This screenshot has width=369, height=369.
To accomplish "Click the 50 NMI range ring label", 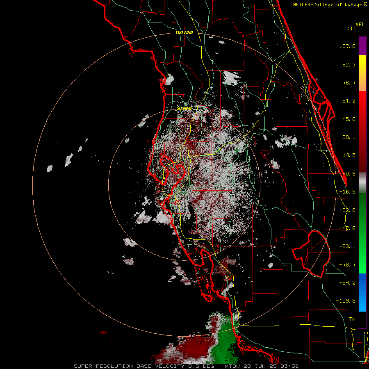I will click(x=184, y=108).
